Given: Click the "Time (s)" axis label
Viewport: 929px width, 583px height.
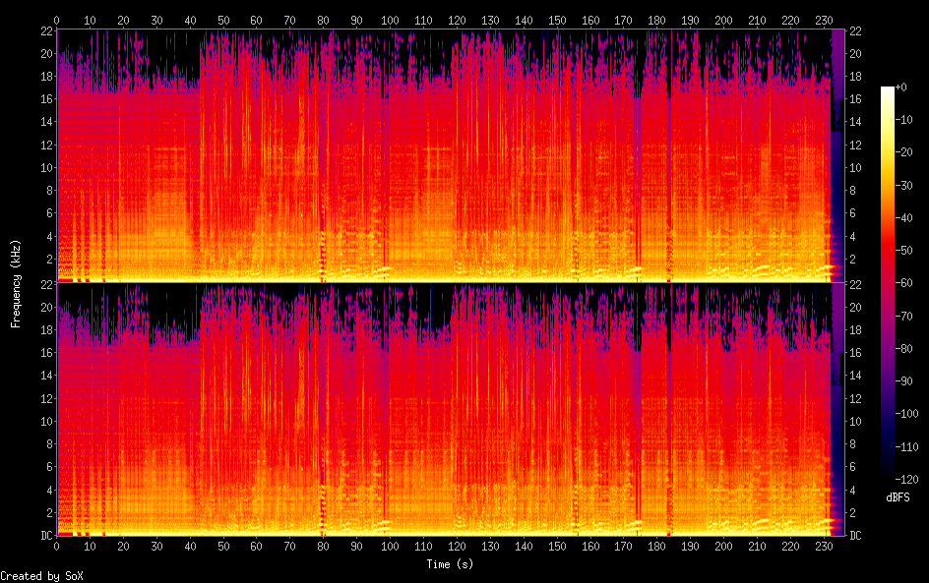Looking at the screenshot, I should 452,564.
